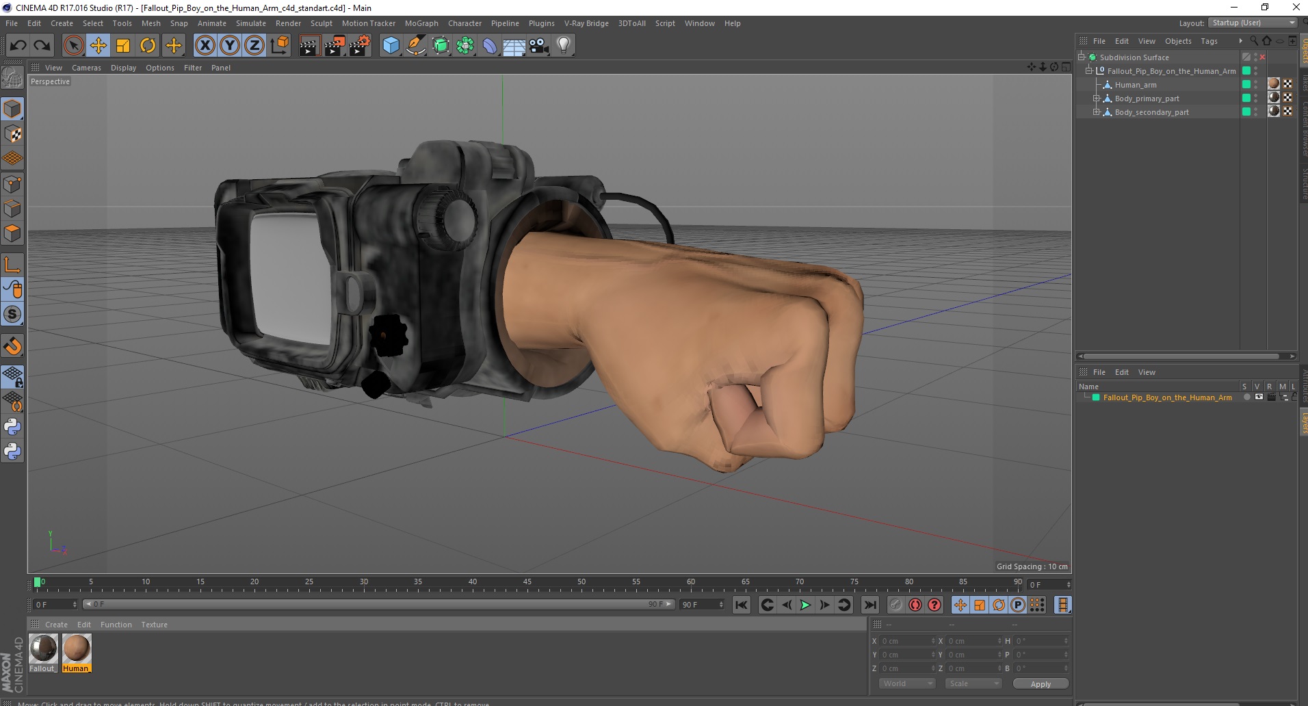Toggle the coordinate system icon

tap(279, 46)
